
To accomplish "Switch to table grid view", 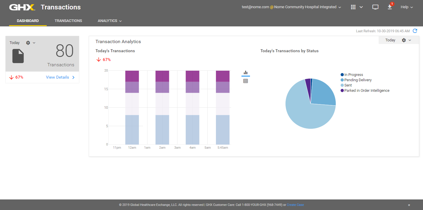I will point(246,81).
